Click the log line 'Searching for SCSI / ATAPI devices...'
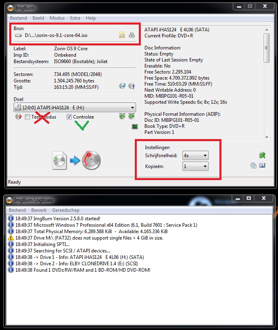278x330 pixels. pos(63,250)
